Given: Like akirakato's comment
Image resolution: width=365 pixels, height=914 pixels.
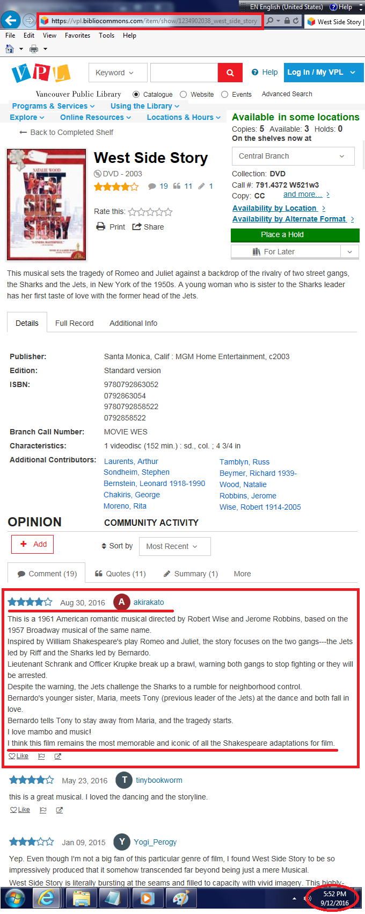Looking at the screenshot, I should click(x=19, y=756).
